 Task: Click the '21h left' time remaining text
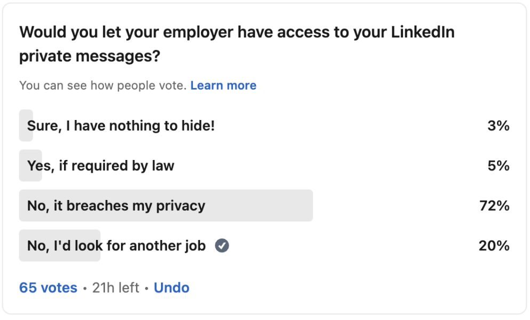(x=116, y=288)
